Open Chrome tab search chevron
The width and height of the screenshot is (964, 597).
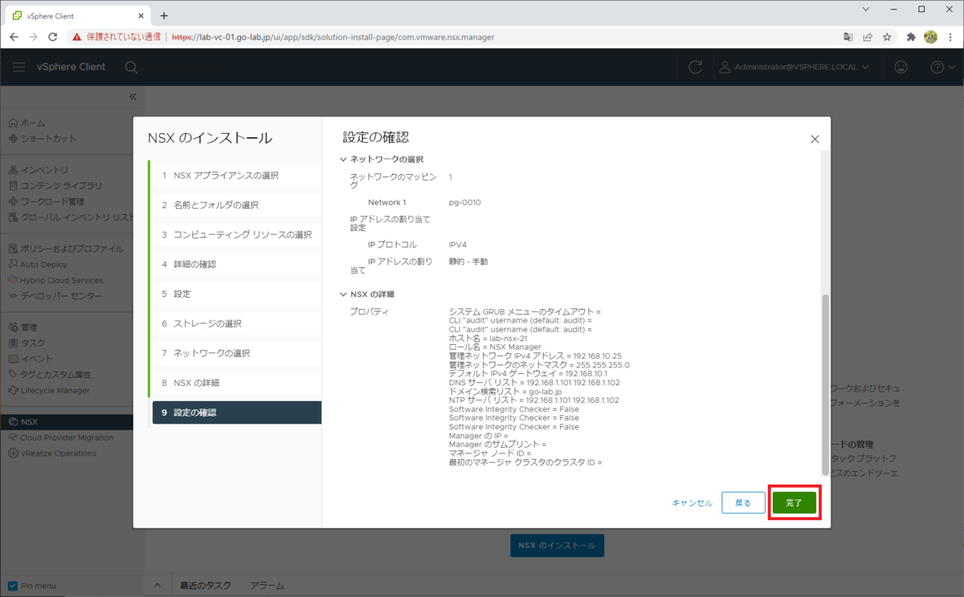[866, 9]
